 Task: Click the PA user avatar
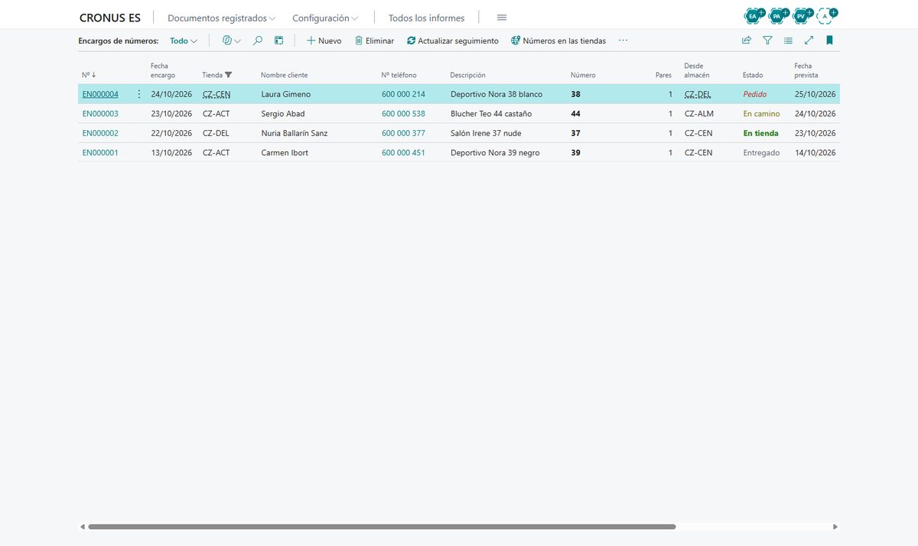779,15
